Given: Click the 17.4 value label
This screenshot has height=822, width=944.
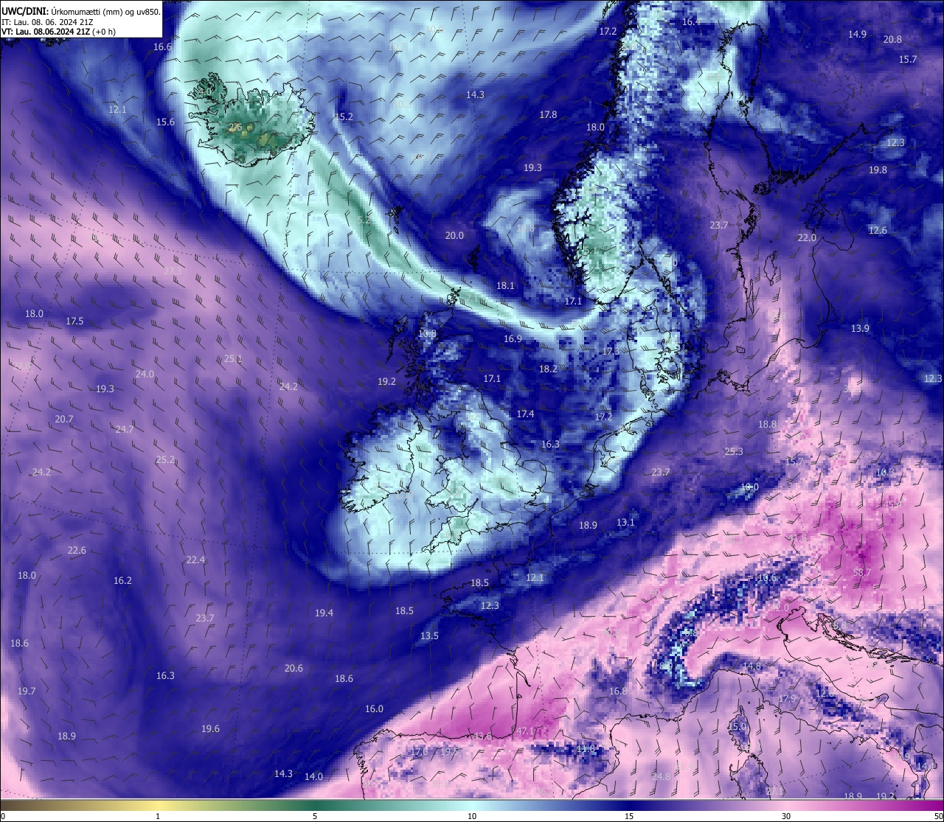Looking at the screenshot, I should [x=525, y=414].
